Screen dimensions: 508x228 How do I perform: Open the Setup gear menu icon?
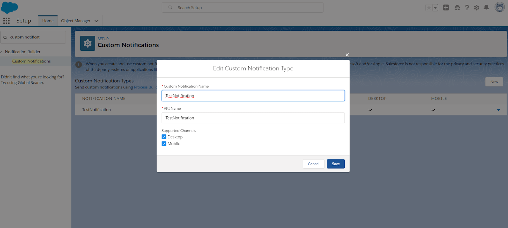coord(477,8)
